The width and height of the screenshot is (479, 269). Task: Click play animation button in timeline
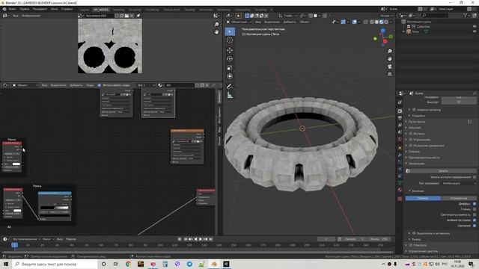tap(201, 239)
